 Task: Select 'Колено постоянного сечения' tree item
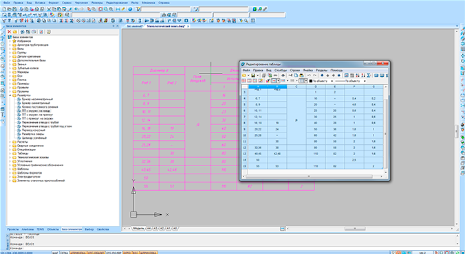[40, 107]
